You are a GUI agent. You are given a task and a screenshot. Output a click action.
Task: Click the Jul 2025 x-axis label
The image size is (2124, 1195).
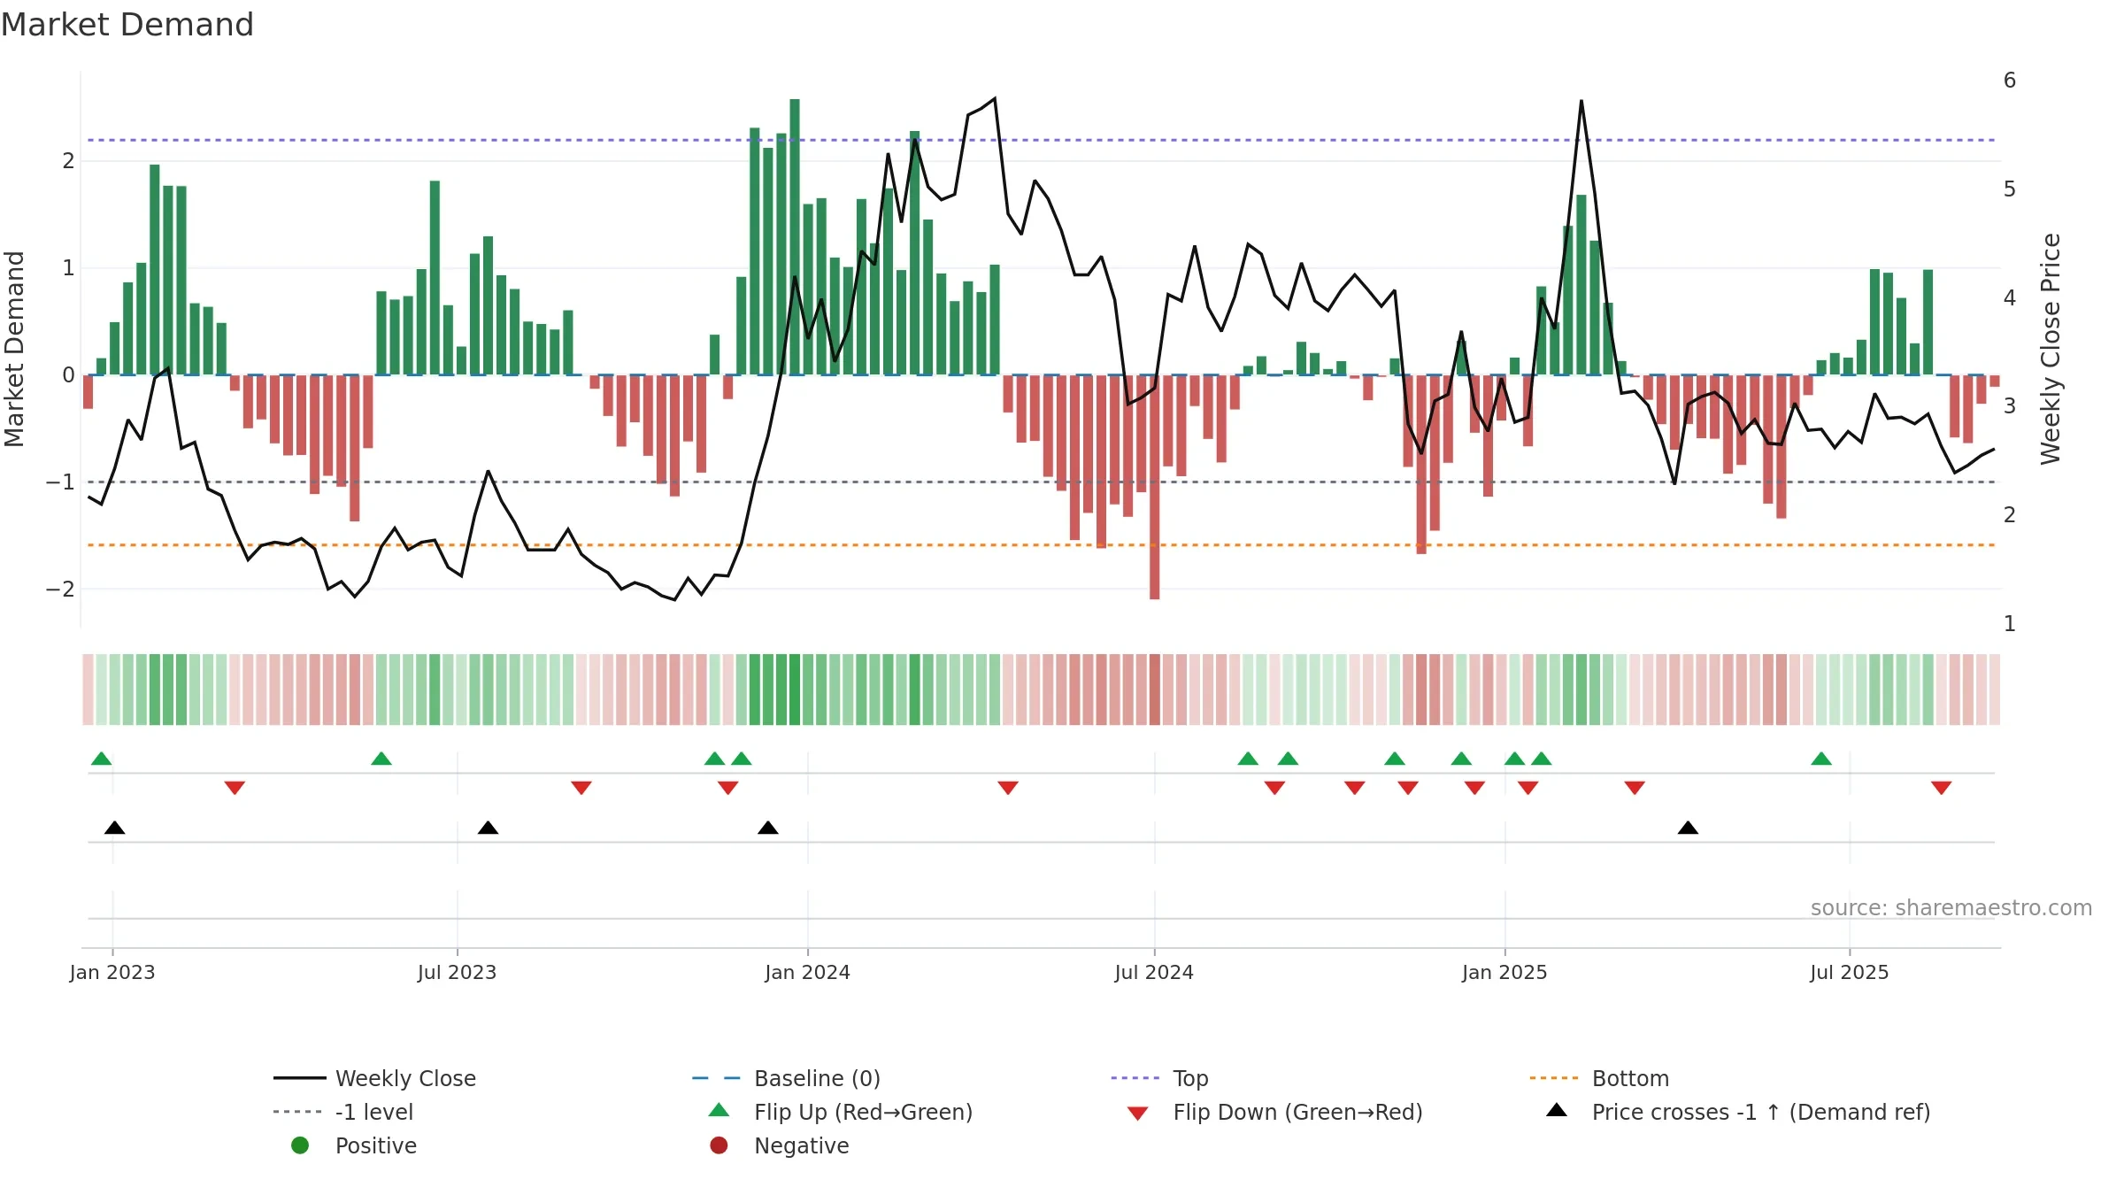[1850, 973]
